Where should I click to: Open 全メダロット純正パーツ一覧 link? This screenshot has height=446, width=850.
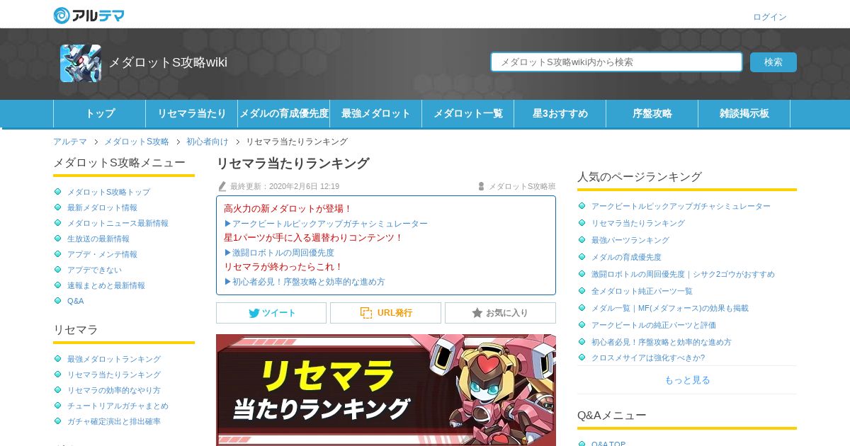642,291
